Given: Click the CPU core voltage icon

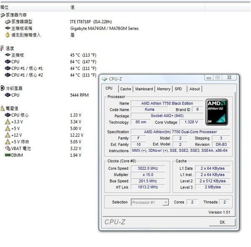Looking at the screenshot, I should click(8, 115).
